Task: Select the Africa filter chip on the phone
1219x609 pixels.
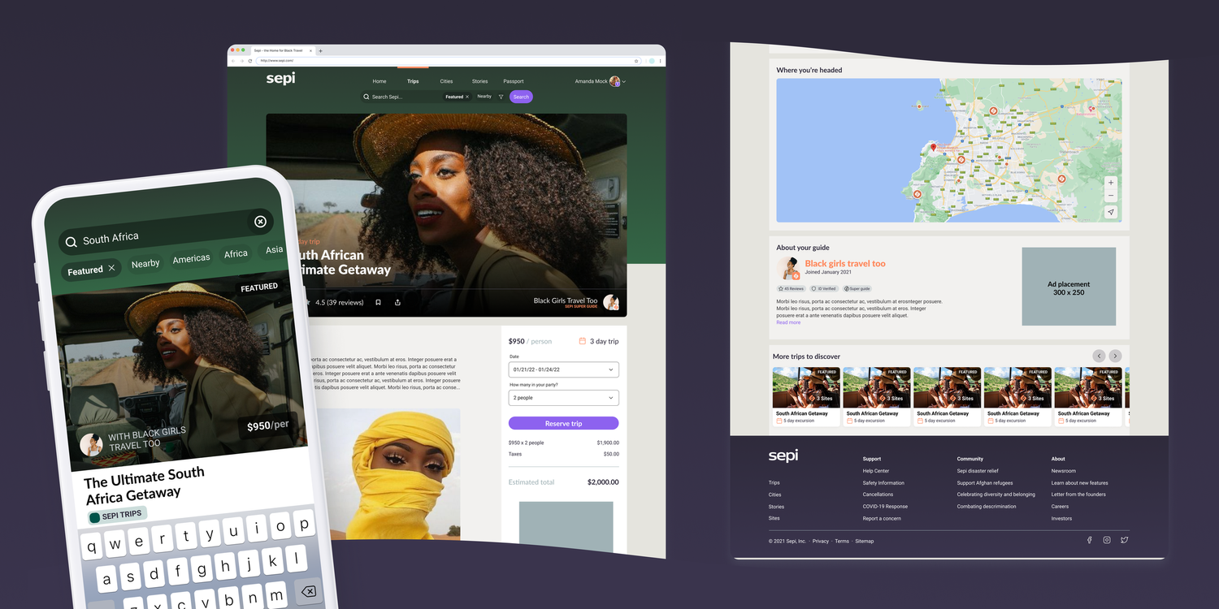Action: (236, 254)
